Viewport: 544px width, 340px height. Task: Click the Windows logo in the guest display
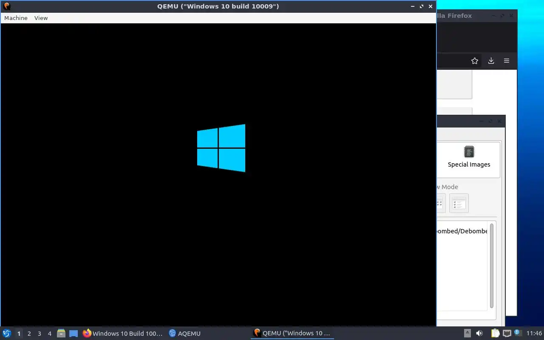(221, 148)
